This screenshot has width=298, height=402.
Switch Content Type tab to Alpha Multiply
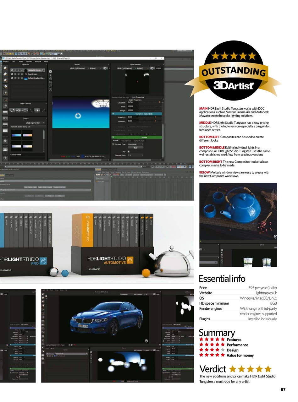tap(139, 141)
